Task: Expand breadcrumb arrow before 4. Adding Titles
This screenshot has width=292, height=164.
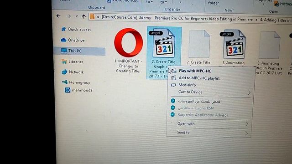Action: pos(256,20)
